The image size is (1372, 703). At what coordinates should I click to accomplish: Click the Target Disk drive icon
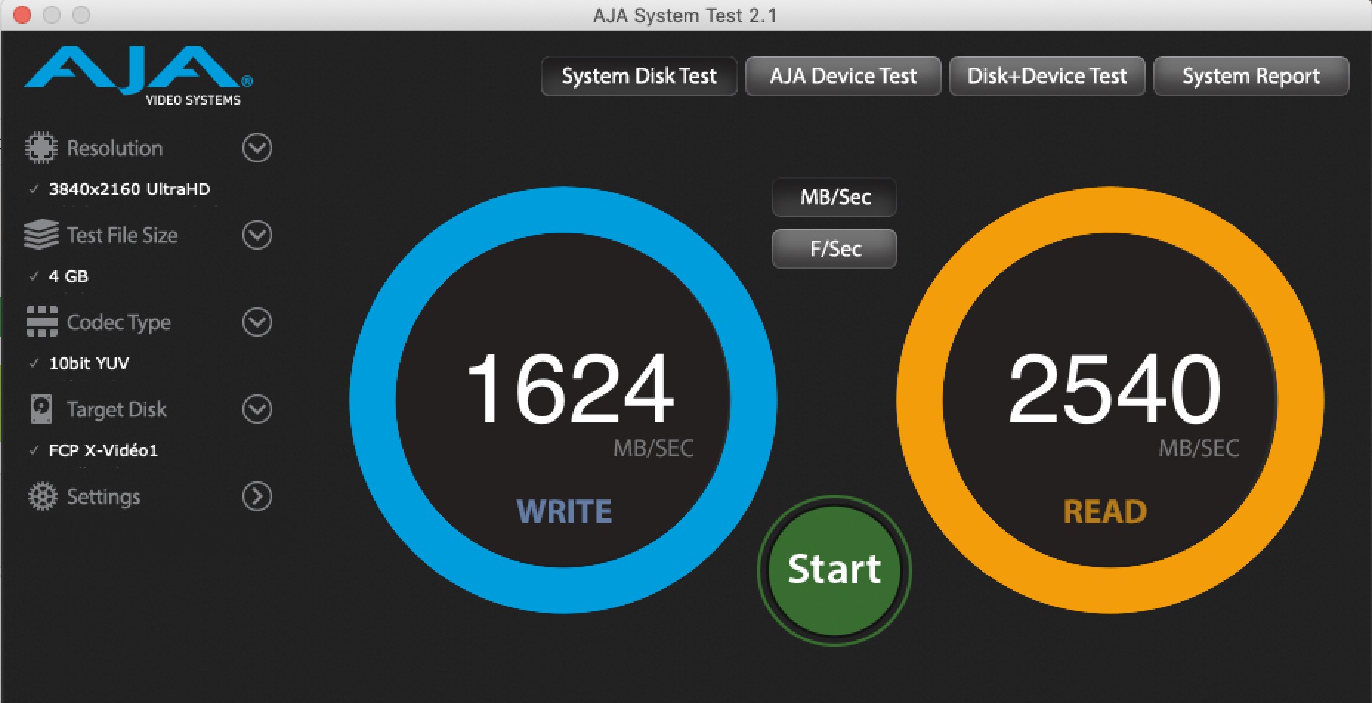41,409
